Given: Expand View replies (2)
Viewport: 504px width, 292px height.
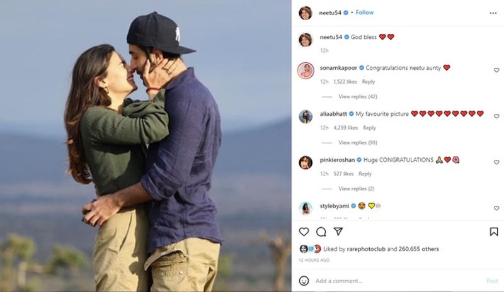Looking at the screenshot, I should point(357,189).
